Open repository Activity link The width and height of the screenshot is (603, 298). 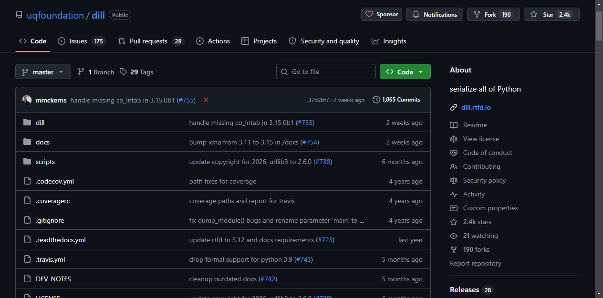click(x=468, y=194)
